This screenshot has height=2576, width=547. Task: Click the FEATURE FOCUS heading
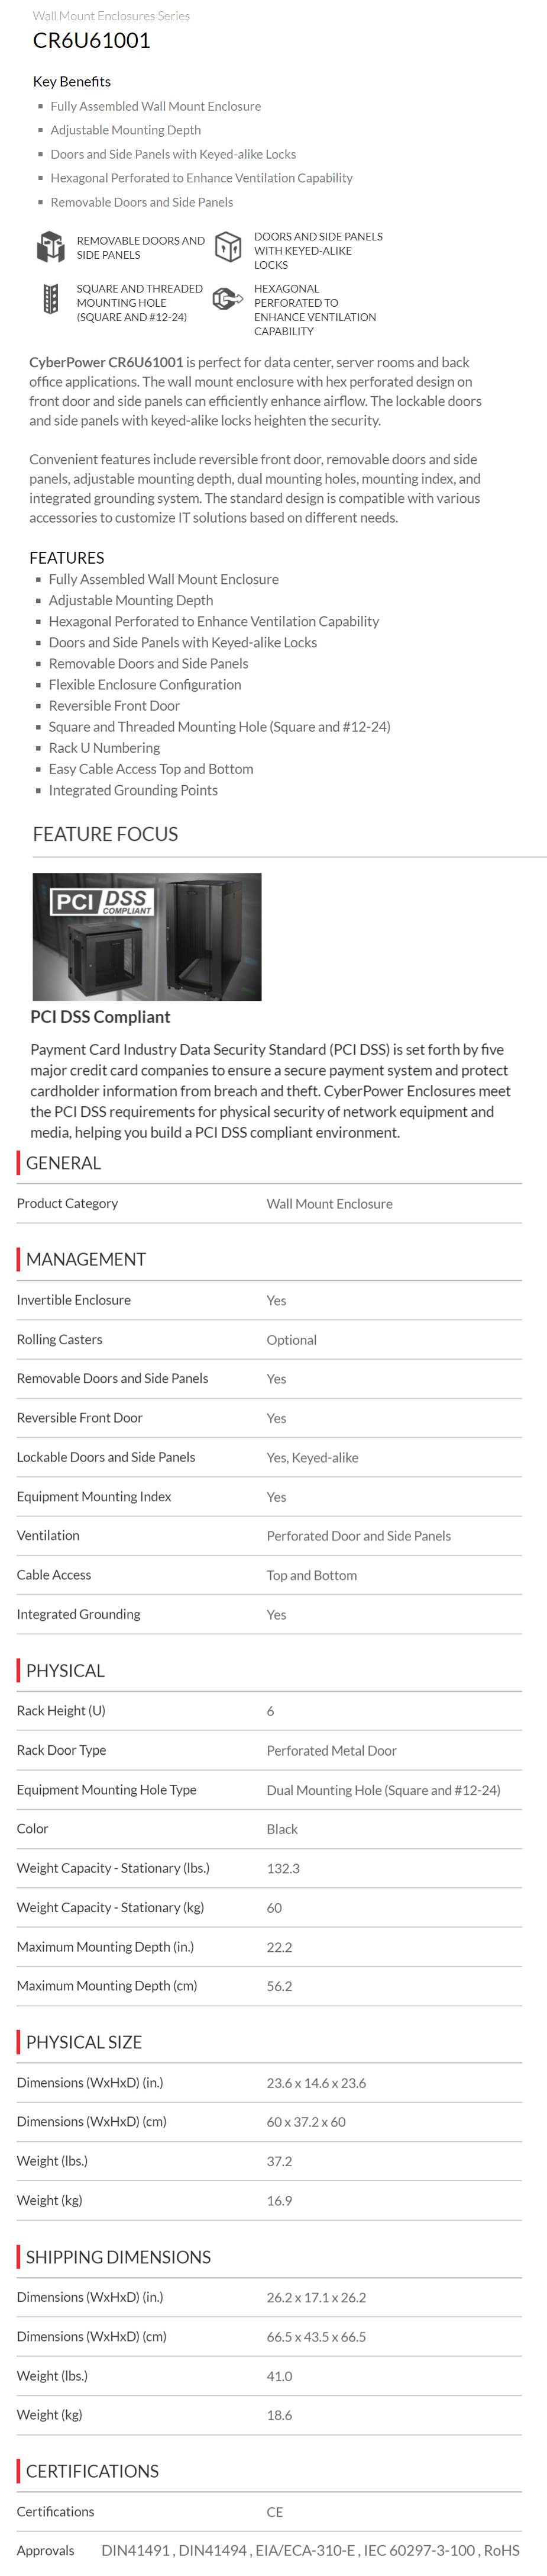tap(105, 834)
